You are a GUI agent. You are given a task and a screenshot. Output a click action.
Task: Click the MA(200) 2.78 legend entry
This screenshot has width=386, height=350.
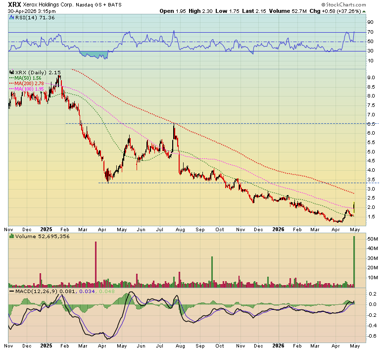[27, 84]
